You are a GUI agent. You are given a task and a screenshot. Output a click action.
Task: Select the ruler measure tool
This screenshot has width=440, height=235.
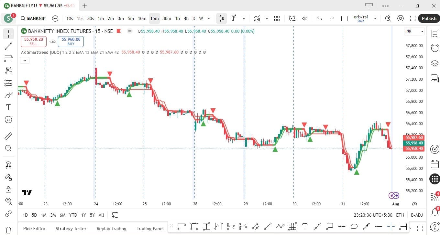click(8, 136)
